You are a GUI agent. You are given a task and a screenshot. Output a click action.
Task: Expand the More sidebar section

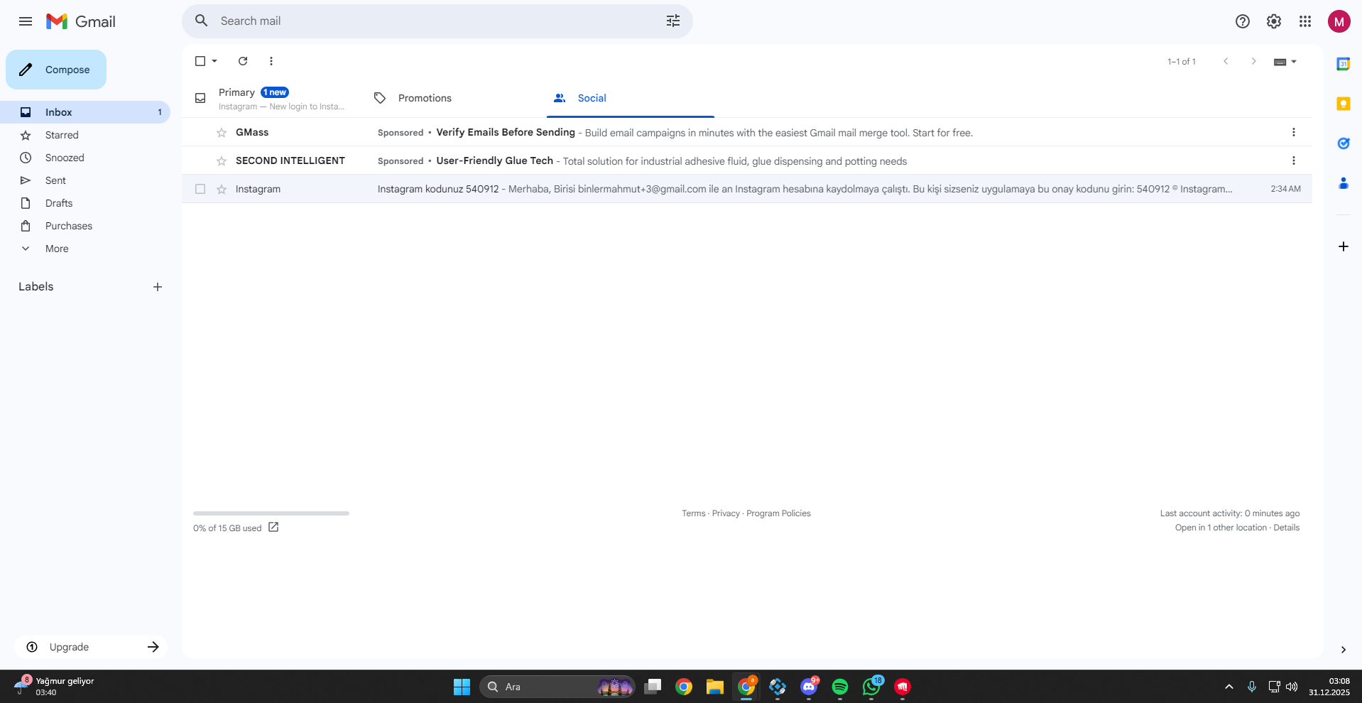tap(57, 249)
